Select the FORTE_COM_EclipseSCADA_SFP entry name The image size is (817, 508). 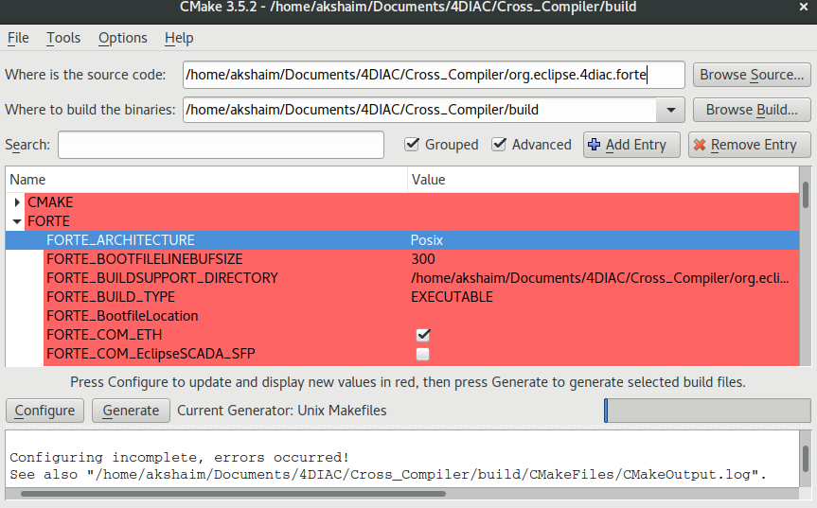(x=151, y=354)
